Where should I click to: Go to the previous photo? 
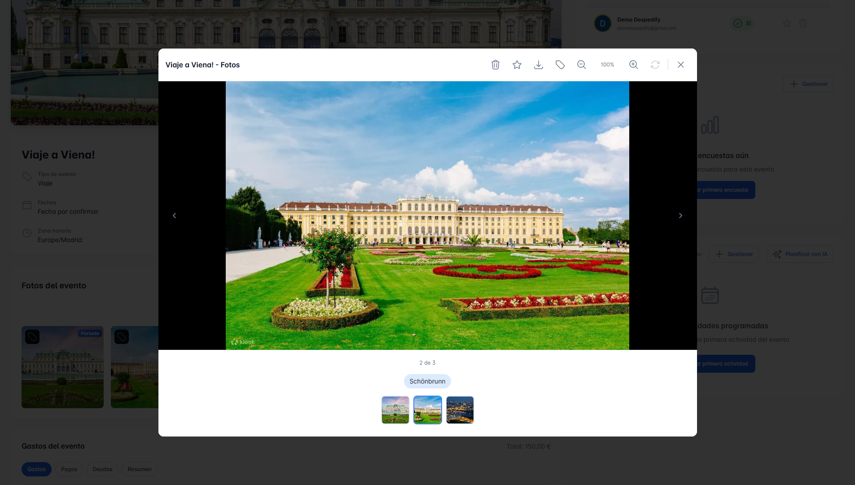(x=174, y=216)
